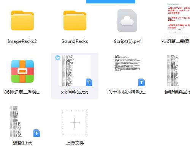Open the 最新消耗品 text preview thumbnail

tap(173, 71)
